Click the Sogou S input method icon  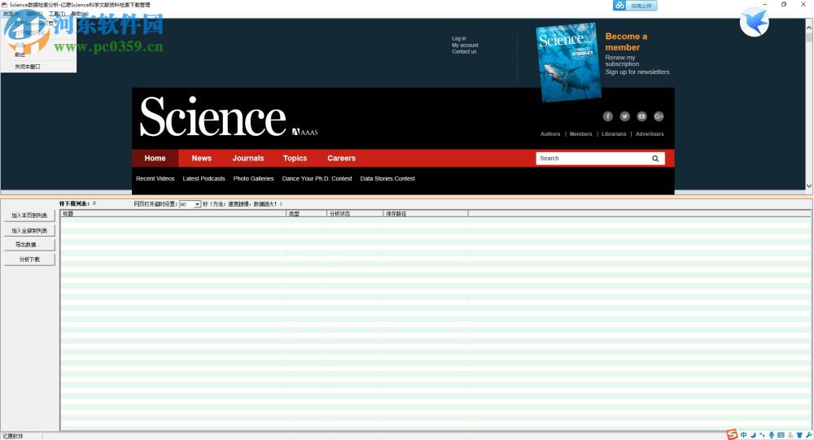point(732,435)
